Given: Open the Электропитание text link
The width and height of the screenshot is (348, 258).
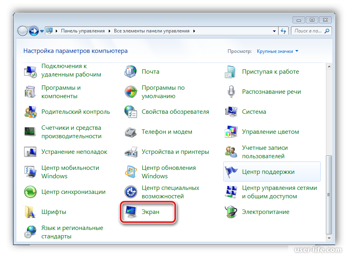Looking at the screenshot, I should (x=266, y=212).
